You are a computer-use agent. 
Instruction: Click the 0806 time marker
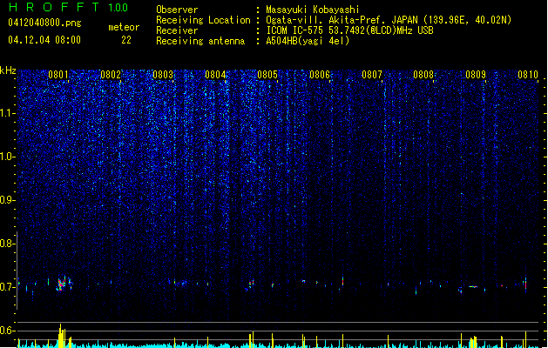(320, 75)
